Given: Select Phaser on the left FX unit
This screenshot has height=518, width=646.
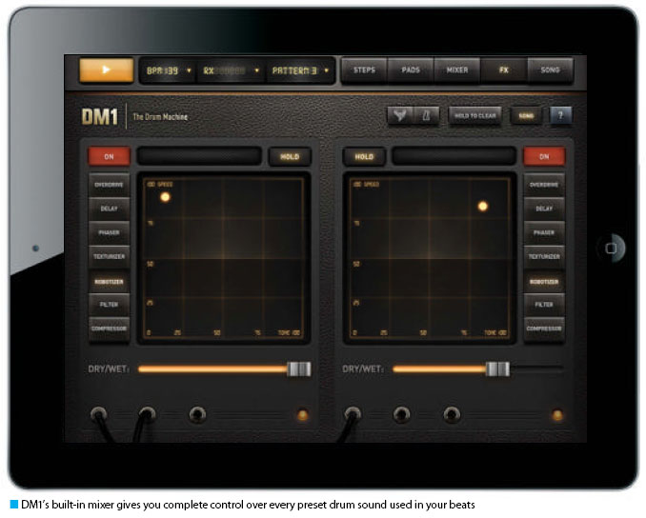Looking at the screenshot, I should pos(109,232).
